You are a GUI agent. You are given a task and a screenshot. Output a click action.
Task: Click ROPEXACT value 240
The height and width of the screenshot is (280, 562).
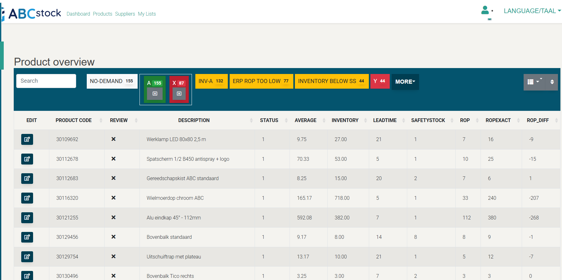pos(492,198)
